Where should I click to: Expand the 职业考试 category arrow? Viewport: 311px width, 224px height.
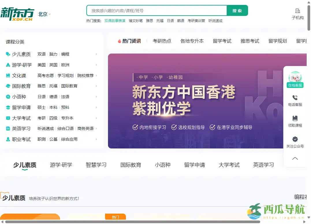(97, 139)
